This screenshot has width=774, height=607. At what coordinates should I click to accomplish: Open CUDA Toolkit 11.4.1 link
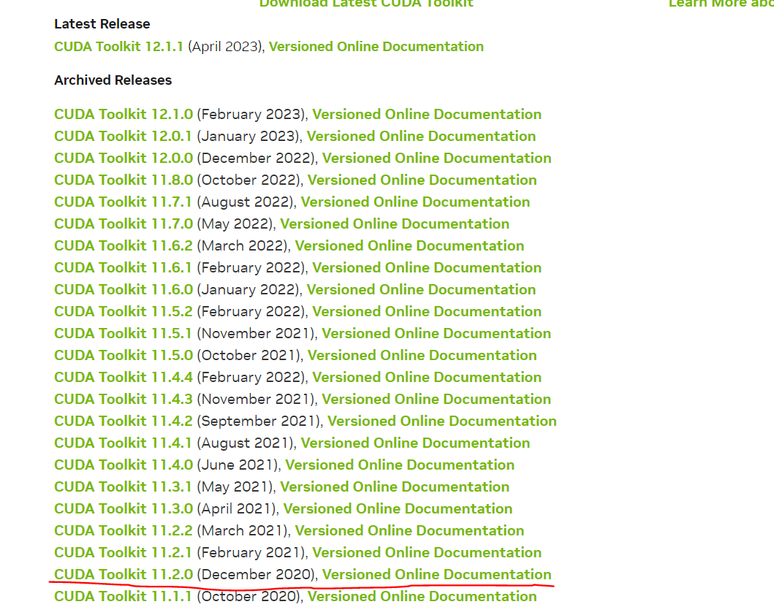click(123, 443)
